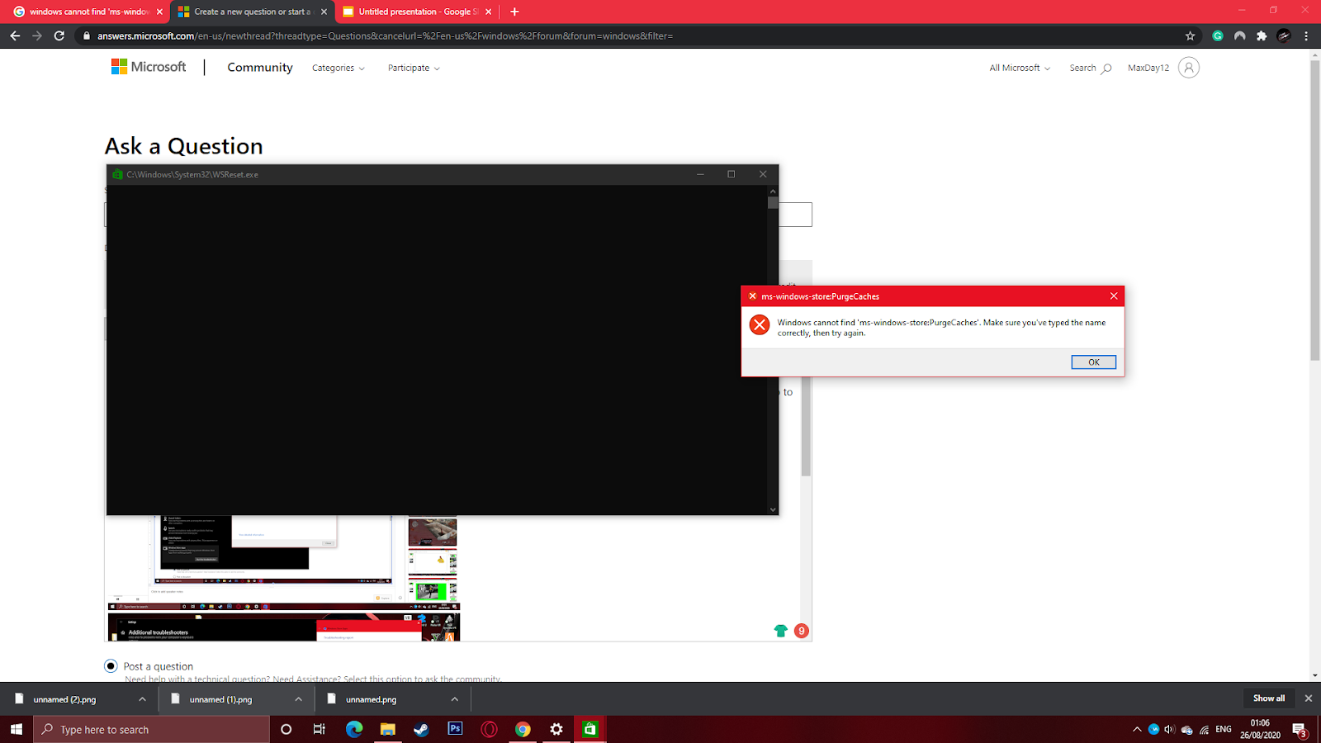Open options for unnamed.png download
The height and width of the screenshot is (743, 1321).
point(454,699)
